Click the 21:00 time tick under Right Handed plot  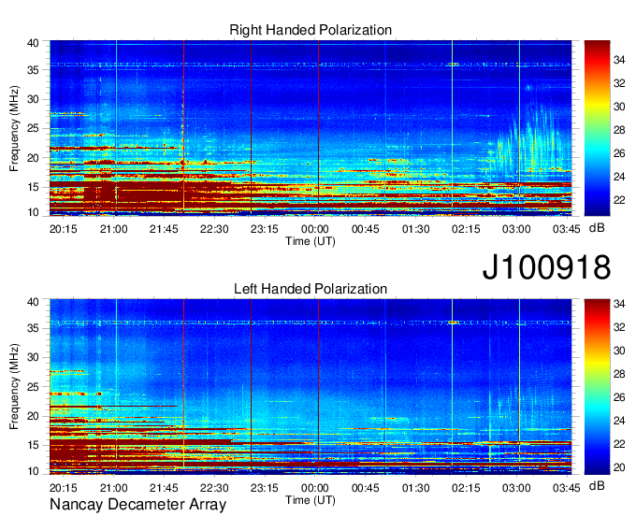click(x=113, y=229)
